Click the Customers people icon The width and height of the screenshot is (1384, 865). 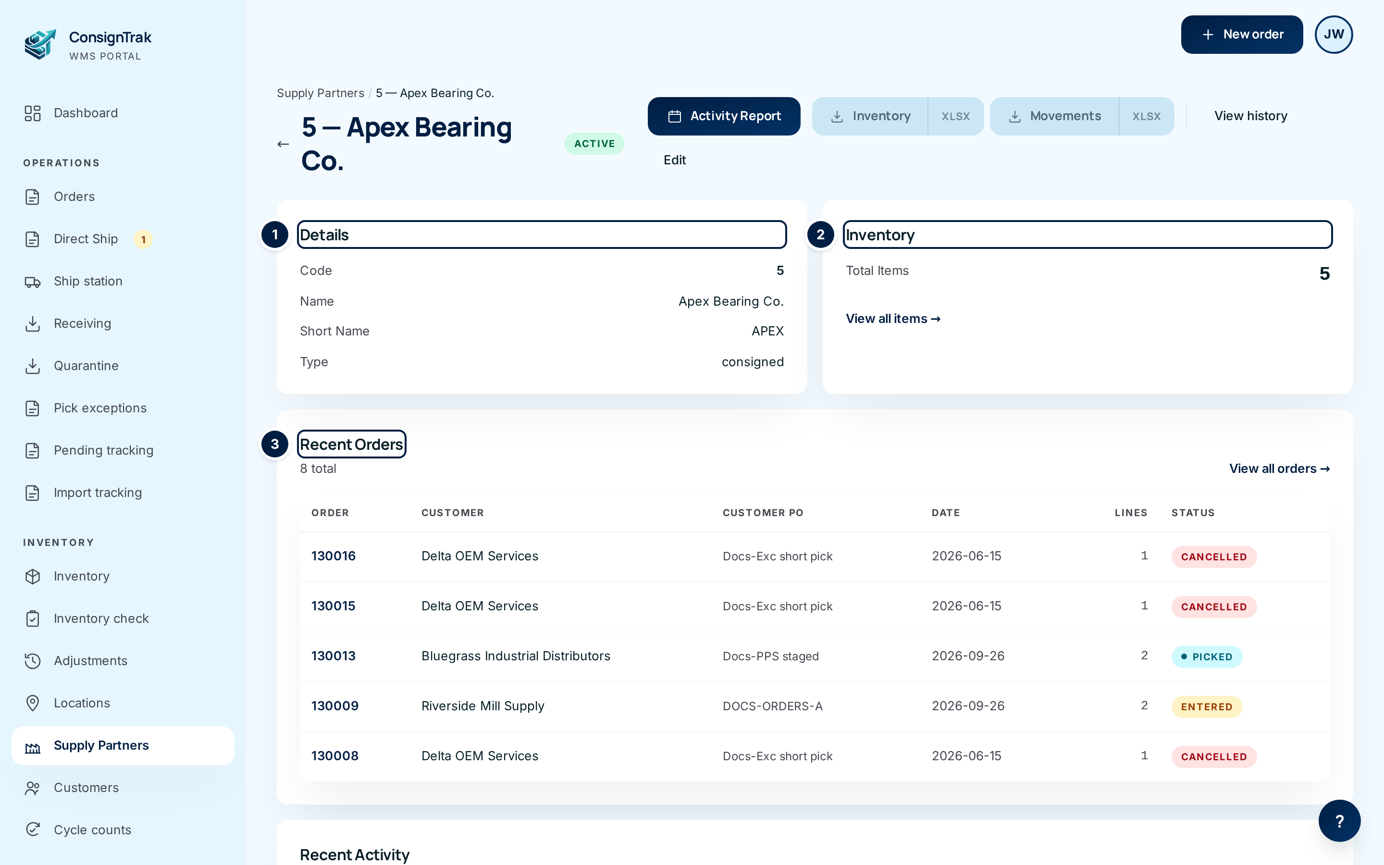(x=33, y=788)
